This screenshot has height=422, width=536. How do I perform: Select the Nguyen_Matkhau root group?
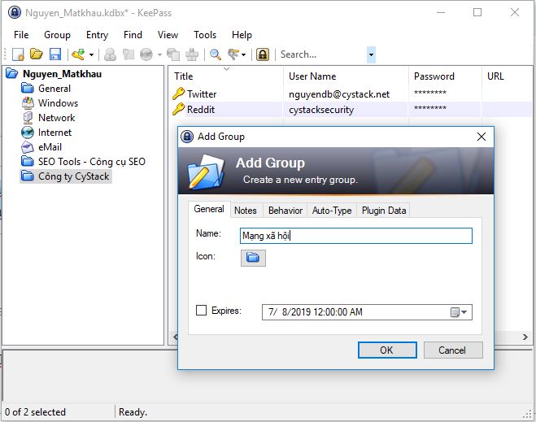62,74
